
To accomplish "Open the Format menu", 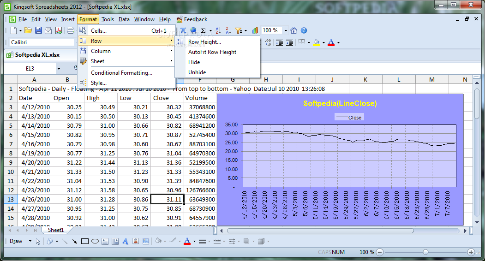I will 88,19.
